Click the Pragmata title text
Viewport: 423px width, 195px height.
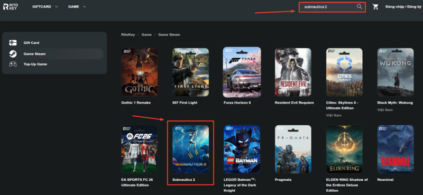[283, 180]
